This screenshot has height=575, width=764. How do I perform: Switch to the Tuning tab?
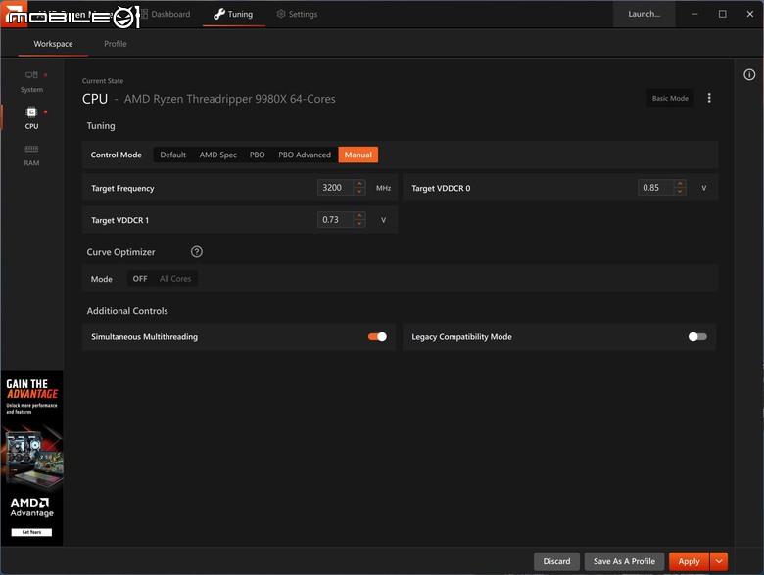click(233, 14)
